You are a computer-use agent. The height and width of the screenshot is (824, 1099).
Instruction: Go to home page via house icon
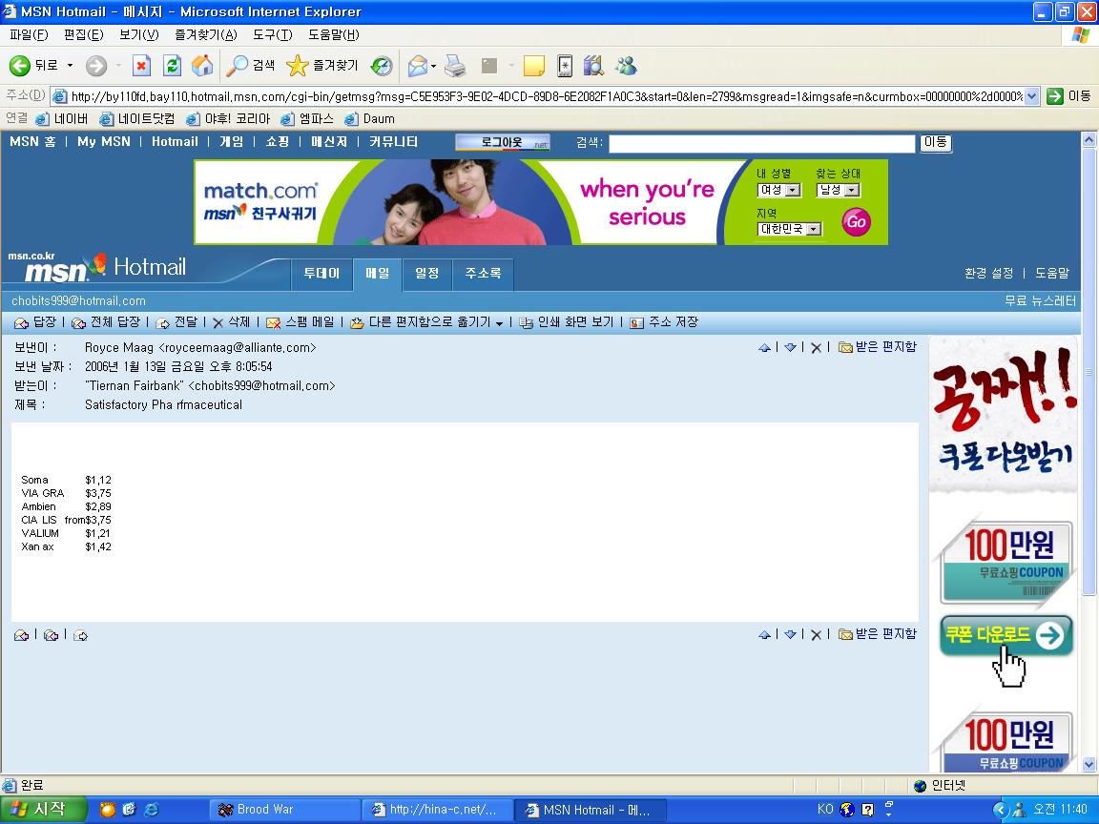tap(202, 66)
